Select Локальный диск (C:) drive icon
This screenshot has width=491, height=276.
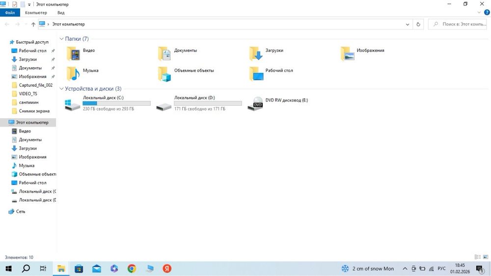pos(72,104)
